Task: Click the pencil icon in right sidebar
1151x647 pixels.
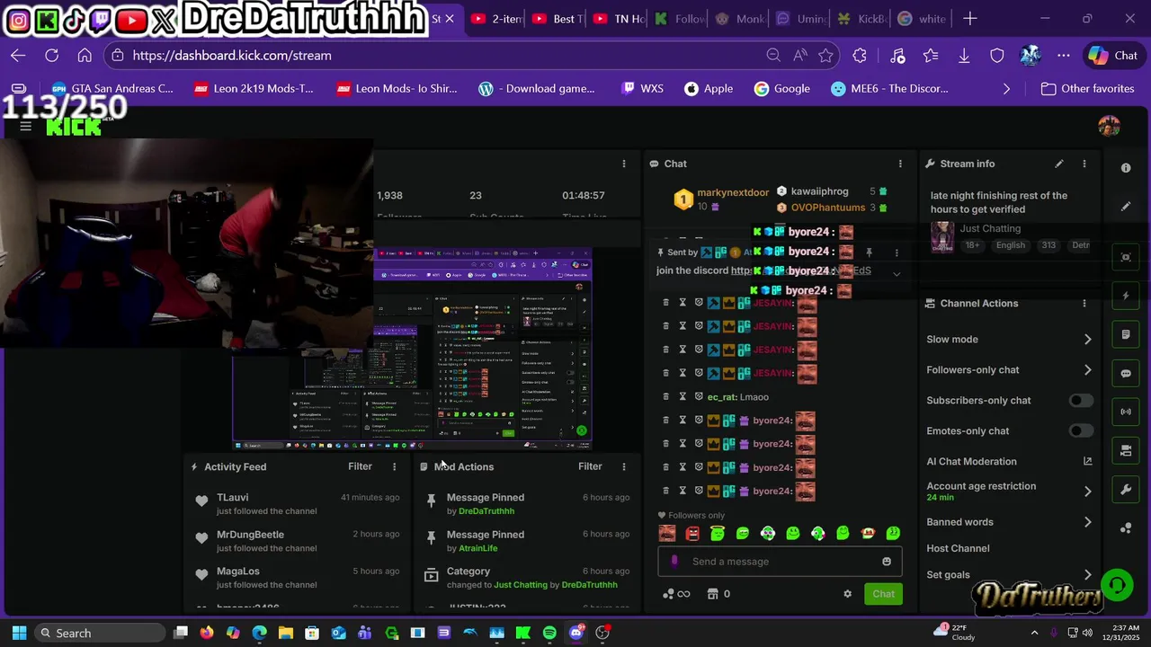Action: point(1126,207)
